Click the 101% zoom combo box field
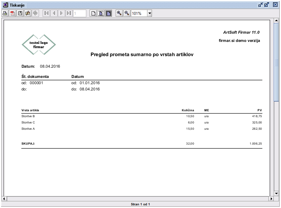The height and width of the screenshot is (208, 281). click(139, 13)
